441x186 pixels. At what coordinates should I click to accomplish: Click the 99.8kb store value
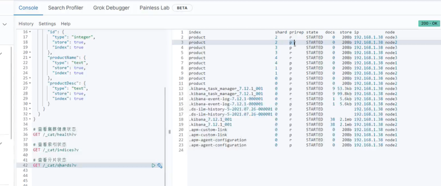click(344, 94)
